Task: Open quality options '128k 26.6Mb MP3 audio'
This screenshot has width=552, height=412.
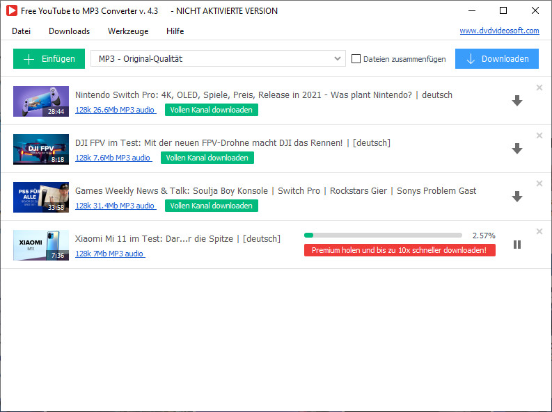Action: pyautogui.click(x=116, y=110)
